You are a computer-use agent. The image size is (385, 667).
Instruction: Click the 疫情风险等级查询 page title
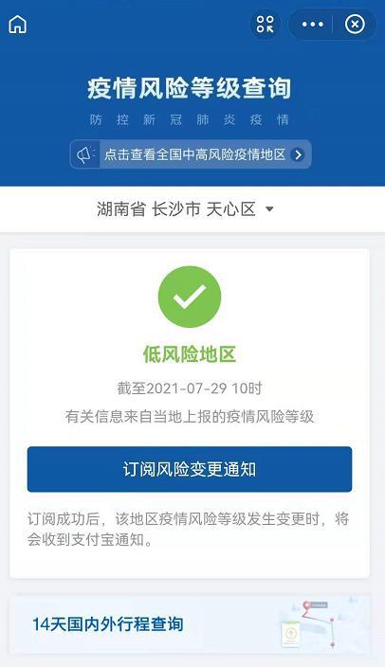click(189, 88)
